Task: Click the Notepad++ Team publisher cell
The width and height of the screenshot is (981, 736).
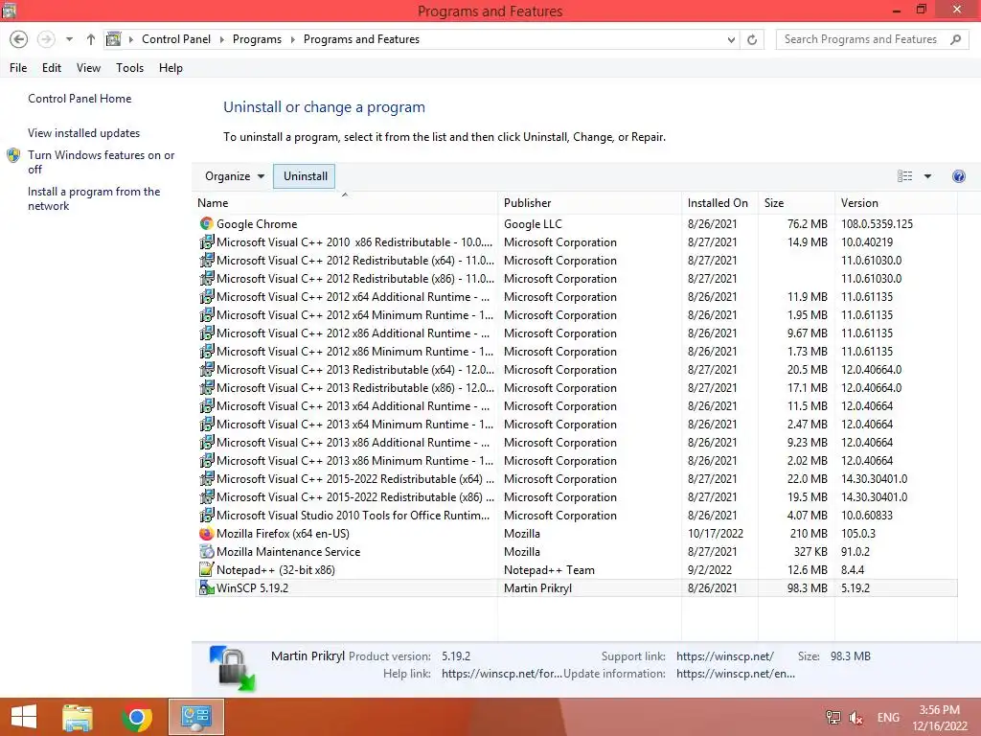Action: (549, 569)
